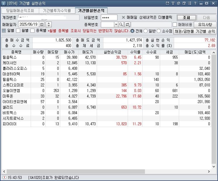Click the 매도량 column header

coord(53,52)
